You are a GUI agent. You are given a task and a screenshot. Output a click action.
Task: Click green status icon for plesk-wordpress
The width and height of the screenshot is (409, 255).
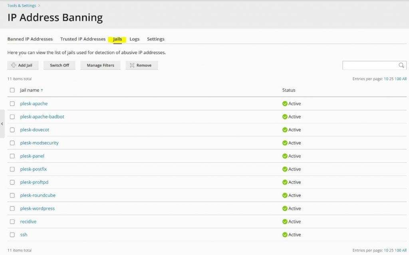click(285, 209)
